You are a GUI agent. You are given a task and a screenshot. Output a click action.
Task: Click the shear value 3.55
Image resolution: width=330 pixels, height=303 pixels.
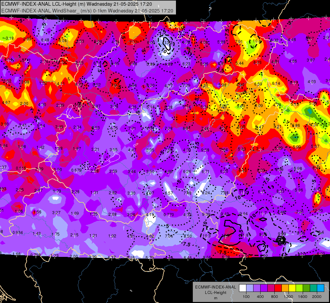coord(114,150)
